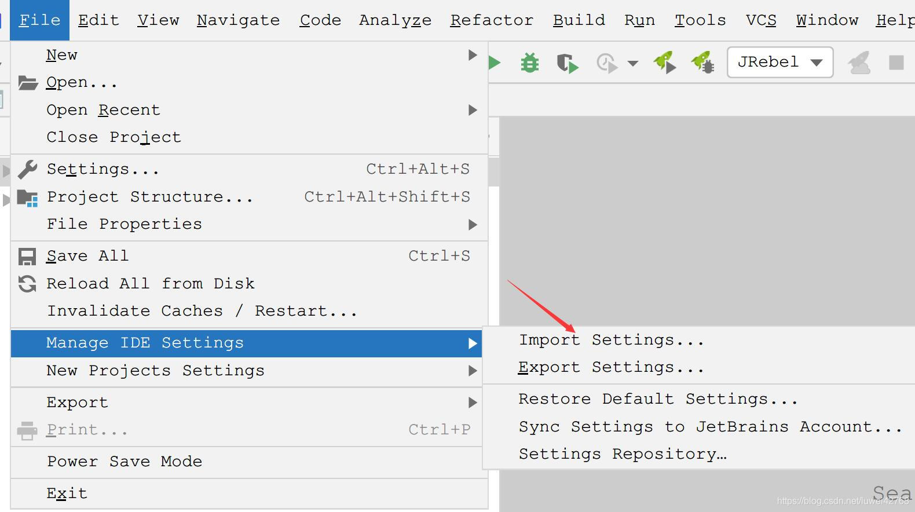This screenshot has width=915, height=512.
Task: Click the grey Stop square icon
Action: tap(896, 63)
